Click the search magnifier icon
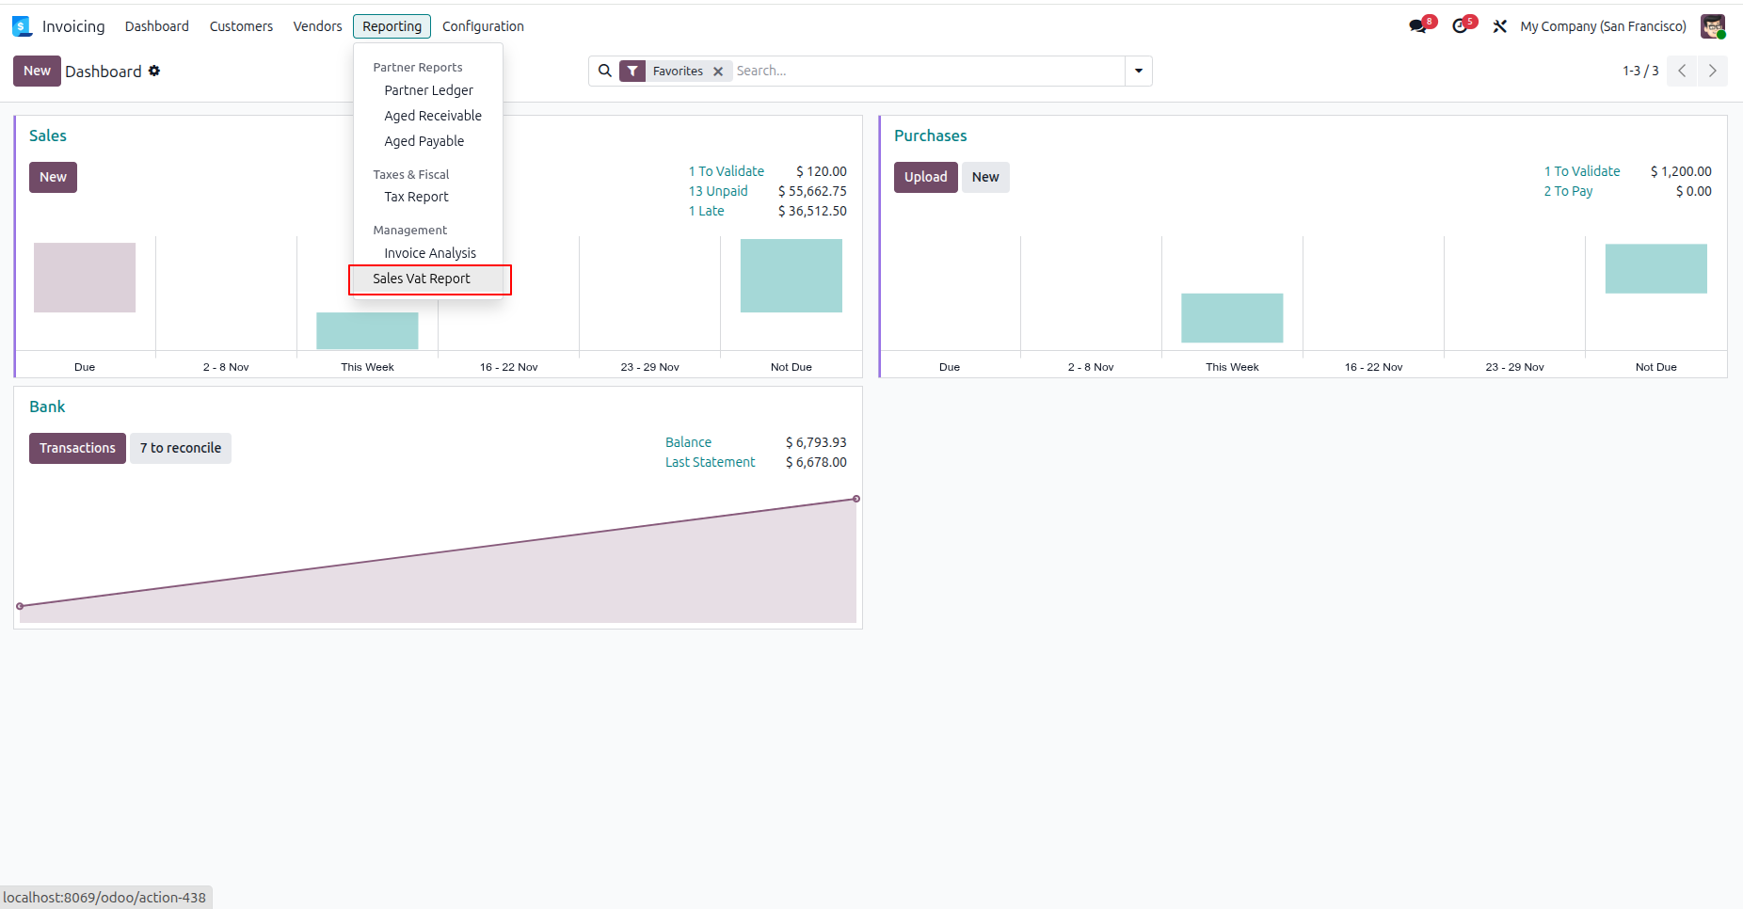The width and height of the screenshot is (1743, 909). click(605, 71)
